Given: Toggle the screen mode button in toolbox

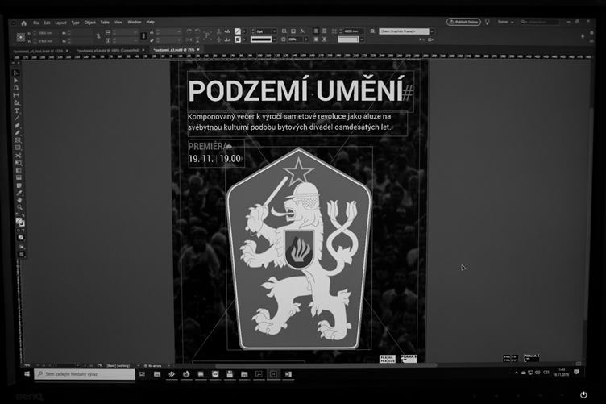Looking at the screenshot, I should pos(22,254).
